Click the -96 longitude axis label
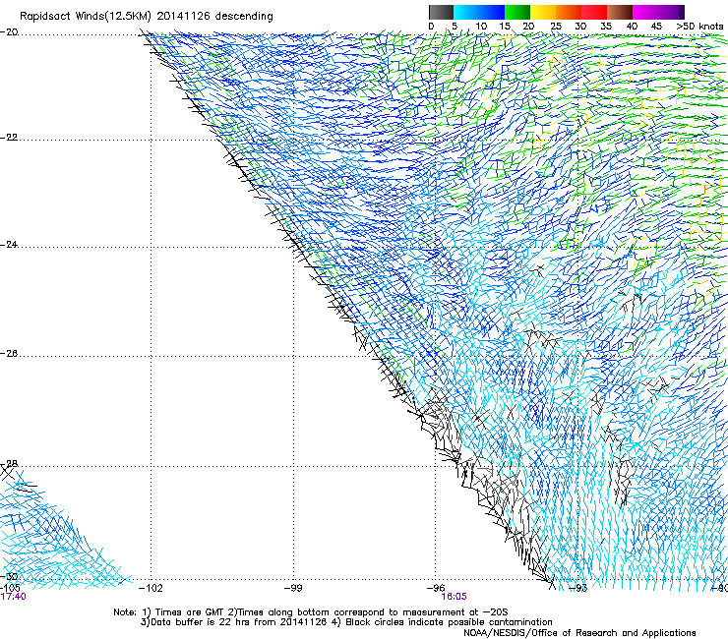Screen dimensions: 728x639 [436, 588]
